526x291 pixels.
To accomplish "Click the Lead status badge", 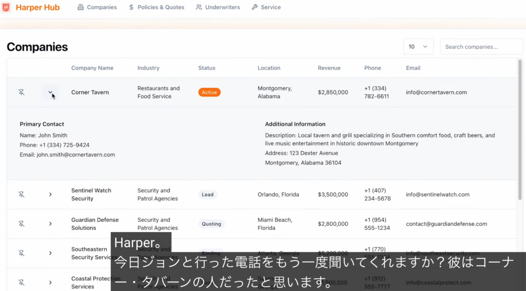I will [208, 195].
